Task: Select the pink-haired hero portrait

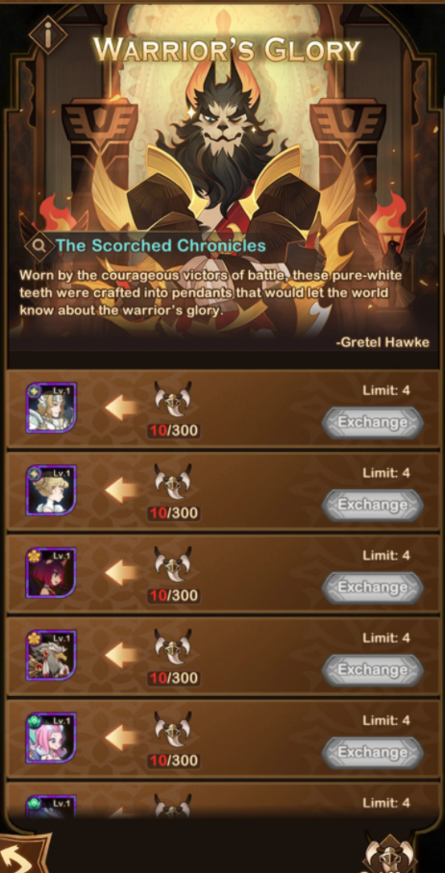Action: 51,737
